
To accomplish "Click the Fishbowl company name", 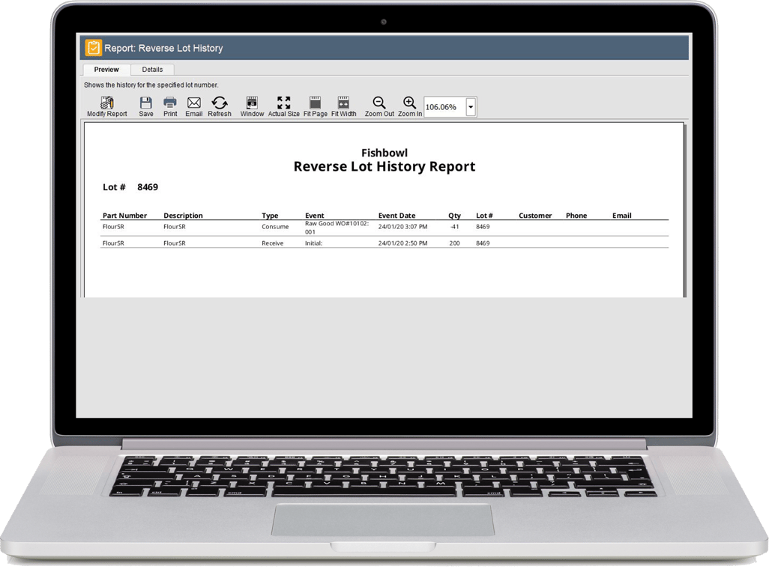I will [384, 153].
